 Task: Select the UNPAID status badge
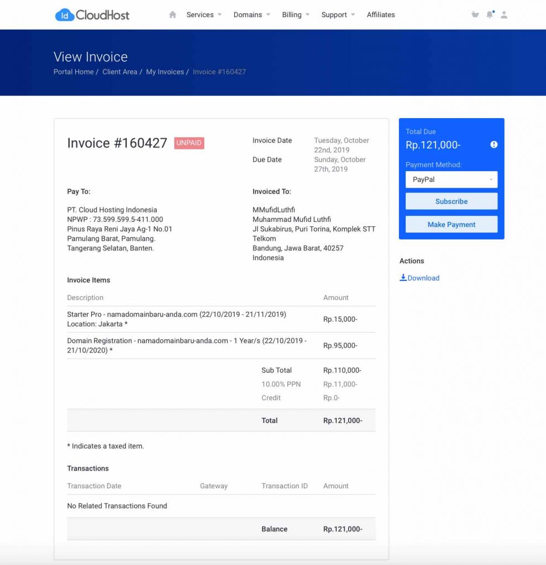coord(189,143)
